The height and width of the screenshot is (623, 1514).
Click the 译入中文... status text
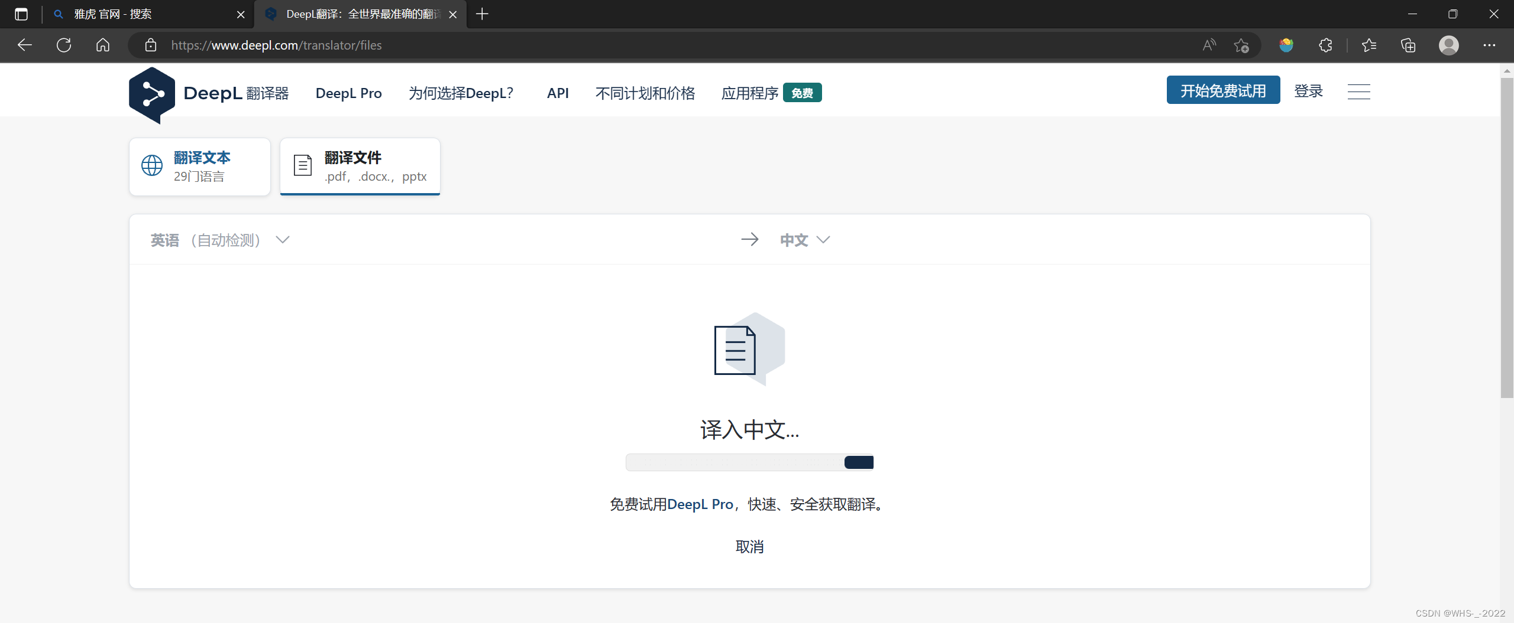(750, 430)
